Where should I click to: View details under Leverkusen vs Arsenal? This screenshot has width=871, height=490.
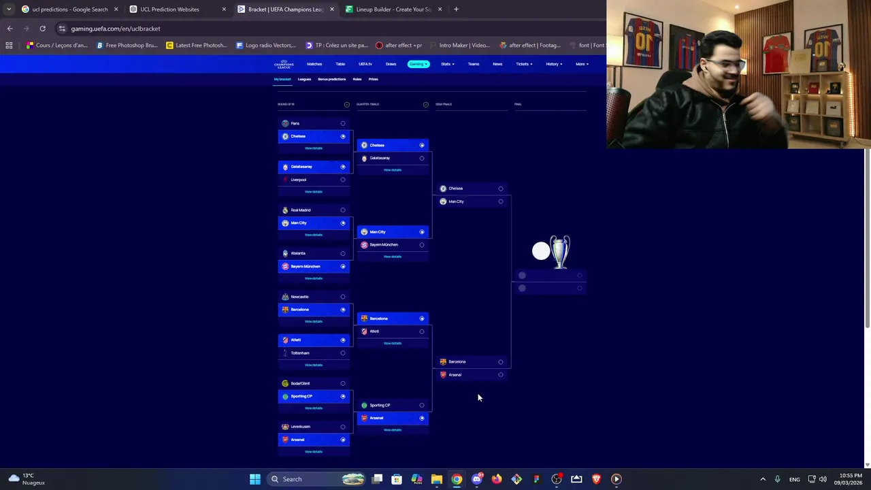[x=314, y=452]
